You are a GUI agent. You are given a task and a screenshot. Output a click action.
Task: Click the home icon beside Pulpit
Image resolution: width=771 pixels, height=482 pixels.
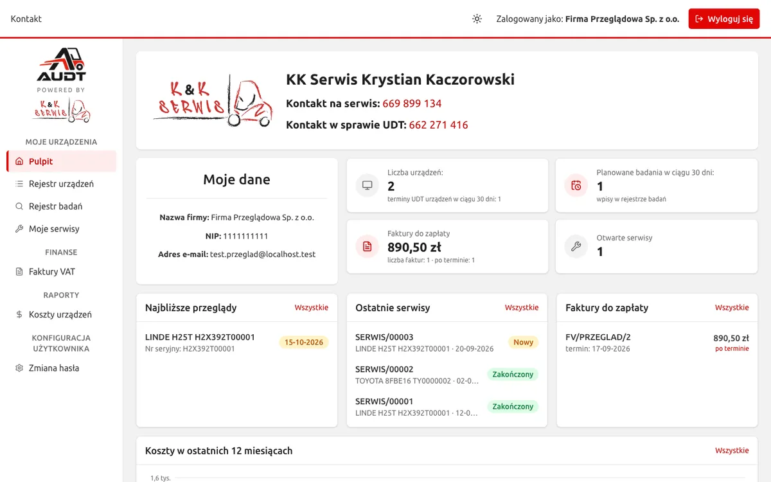19,161
